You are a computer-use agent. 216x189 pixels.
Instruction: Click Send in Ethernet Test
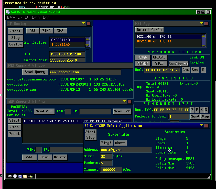[x=195, y=116]
